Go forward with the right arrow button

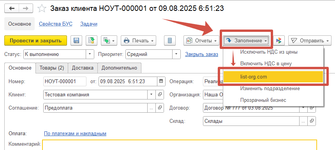point(26,9)
